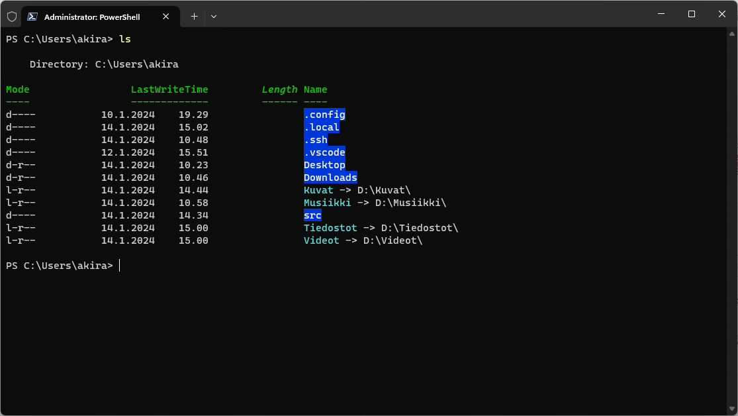
Task: Click the PowerShell icon on the tab
Action: 32,16
